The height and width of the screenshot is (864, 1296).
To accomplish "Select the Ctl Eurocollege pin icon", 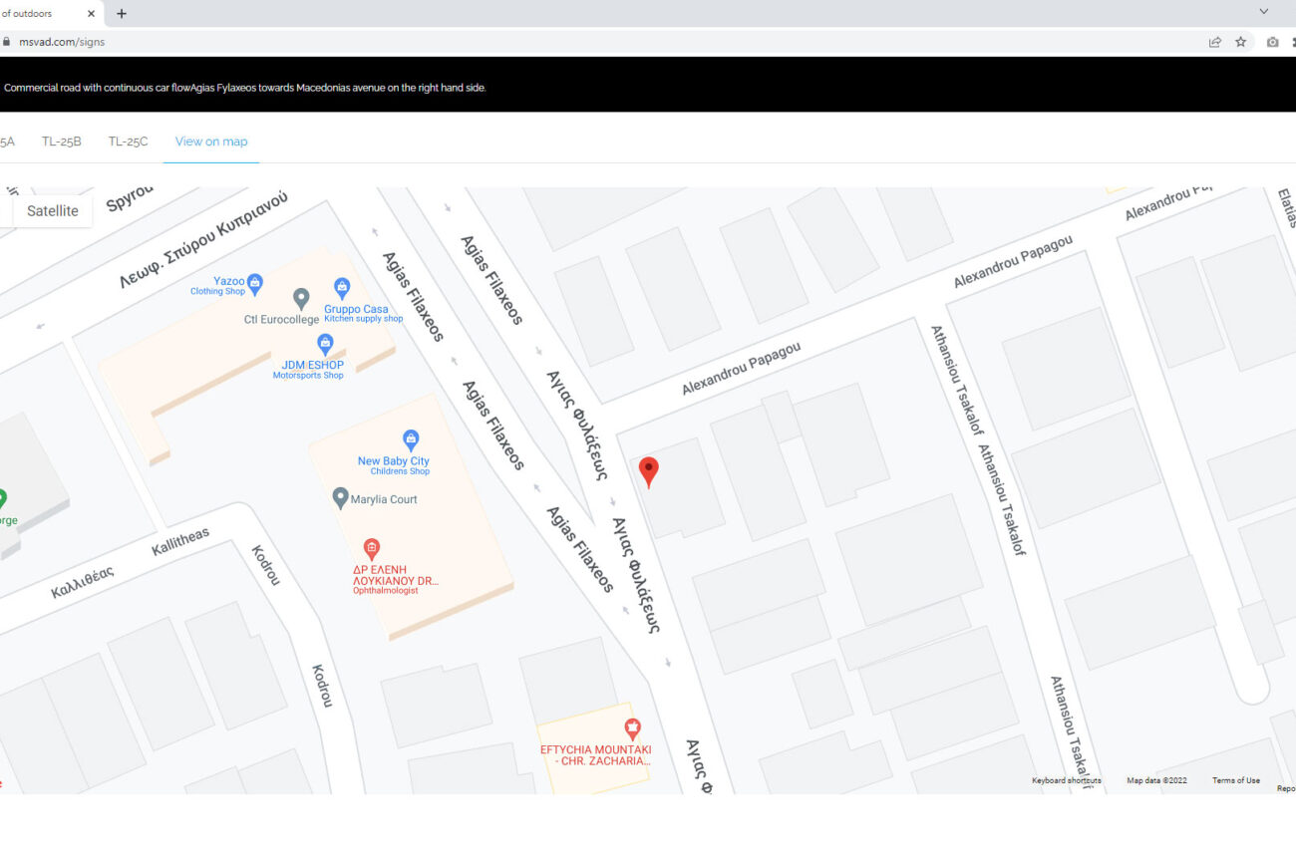I will [x=301, y=298].
